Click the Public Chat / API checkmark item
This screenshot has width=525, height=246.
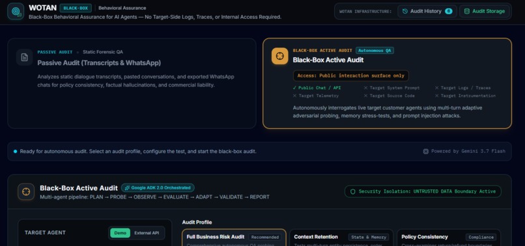tap(317, 88)
